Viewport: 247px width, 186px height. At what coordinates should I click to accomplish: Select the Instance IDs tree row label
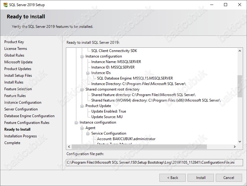point(101,73)
